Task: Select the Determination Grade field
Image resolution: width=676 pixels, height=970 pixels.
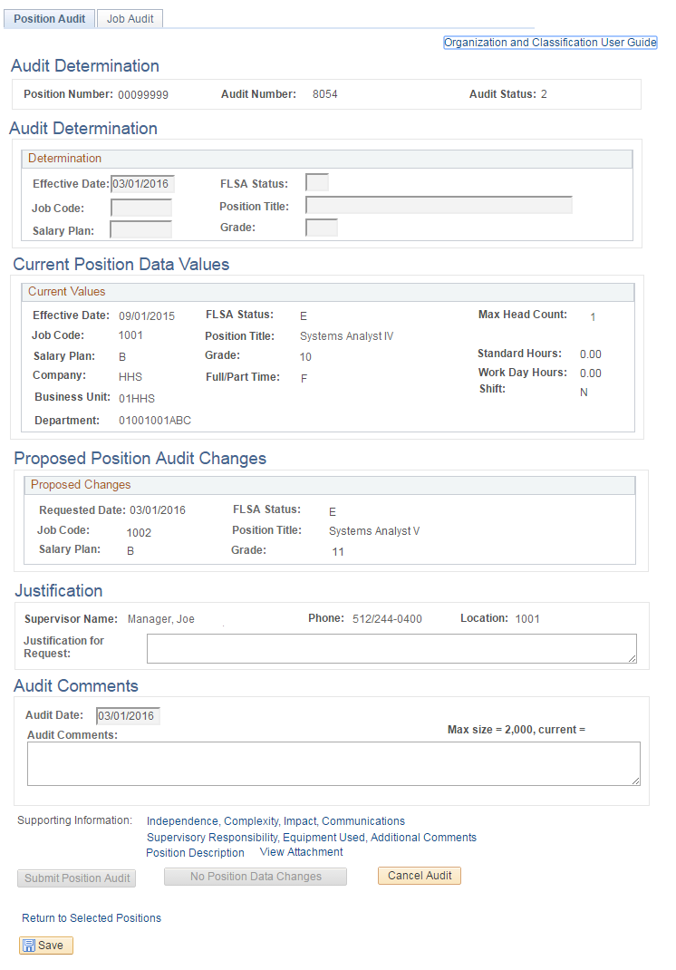Action: [322, 228]
